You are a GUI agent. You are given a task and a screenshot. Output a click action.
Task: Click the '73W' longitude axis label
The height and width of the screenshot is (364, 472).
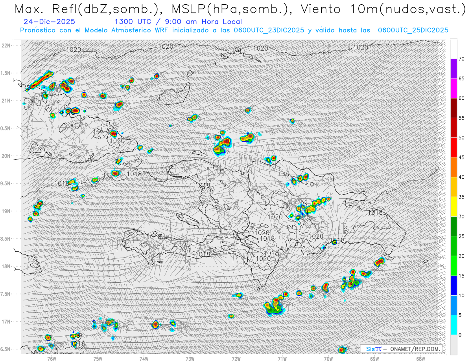190,359
